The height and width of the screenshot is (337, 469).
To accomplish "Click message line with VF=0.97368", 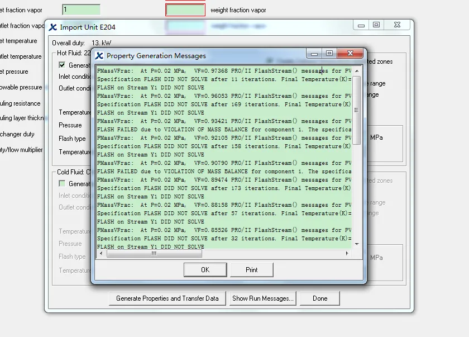I will pos(224,71).
